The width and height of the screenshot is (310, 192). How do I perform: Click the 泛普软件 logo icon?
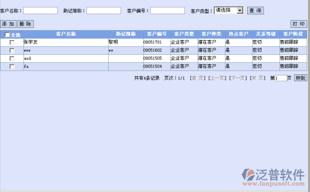pos(248,175)
